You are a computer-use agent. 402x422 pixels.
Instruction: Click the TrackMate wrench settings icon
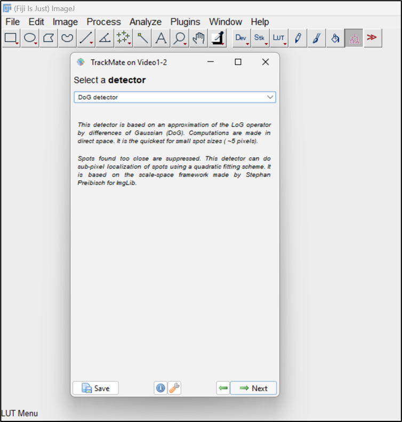[x=174, y=388]
